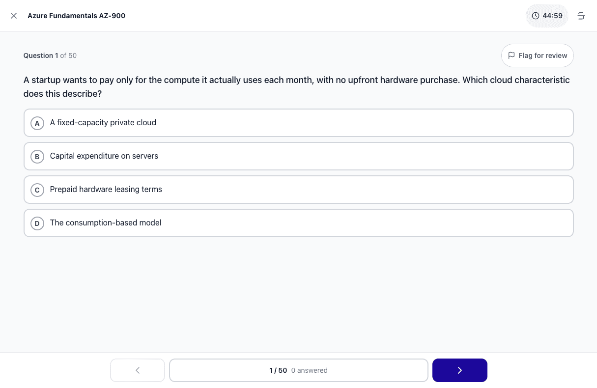Select the circled letter A option
The width and height of the screenshot is (597, 388).
click(37, 123)
